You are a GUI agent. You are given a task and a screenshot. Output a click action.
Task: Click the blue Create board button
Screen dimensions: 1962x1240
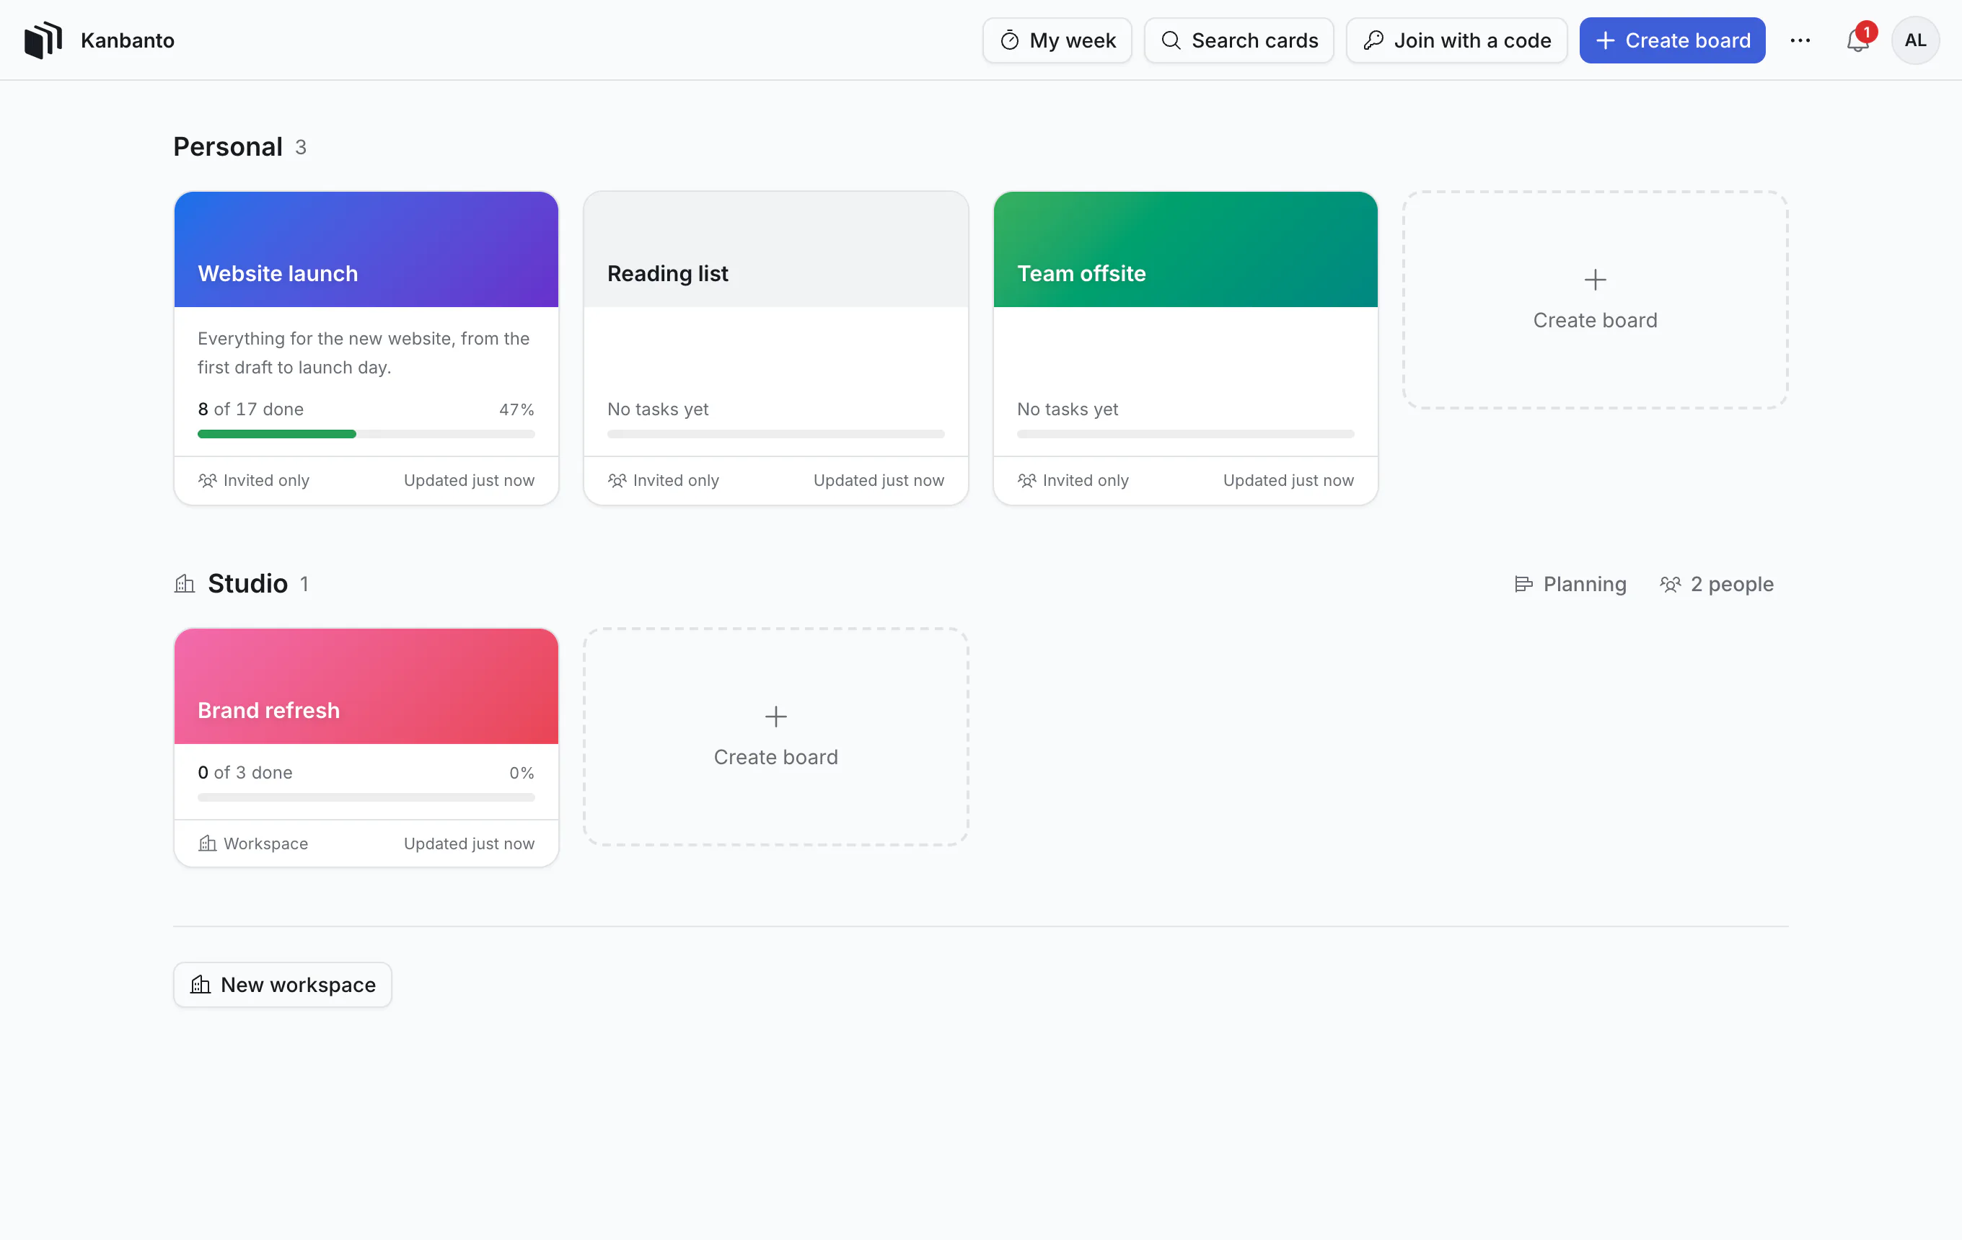click(1672, 40)
